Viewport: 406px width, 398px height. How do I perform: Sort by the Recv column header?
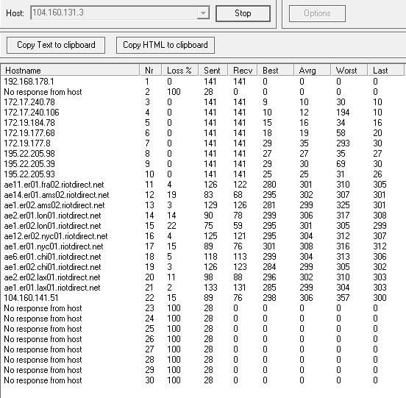tap(243, 71)
